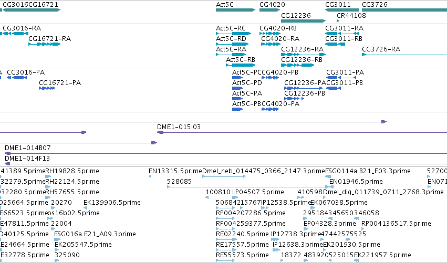Viewport: 447px width, 263px height.
Task: Click protein CG3011-PA
Action: (341, 78)
